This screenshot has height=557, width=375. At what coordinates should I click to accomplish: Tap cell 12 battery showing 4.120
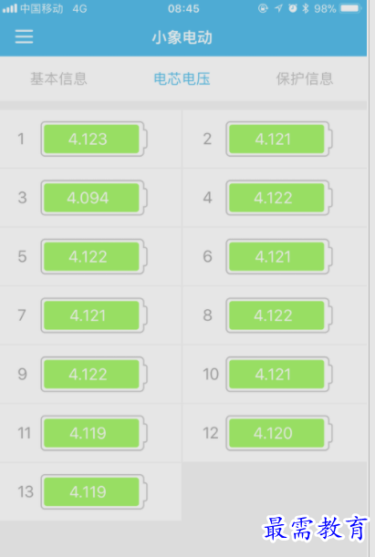coord(279,433)
